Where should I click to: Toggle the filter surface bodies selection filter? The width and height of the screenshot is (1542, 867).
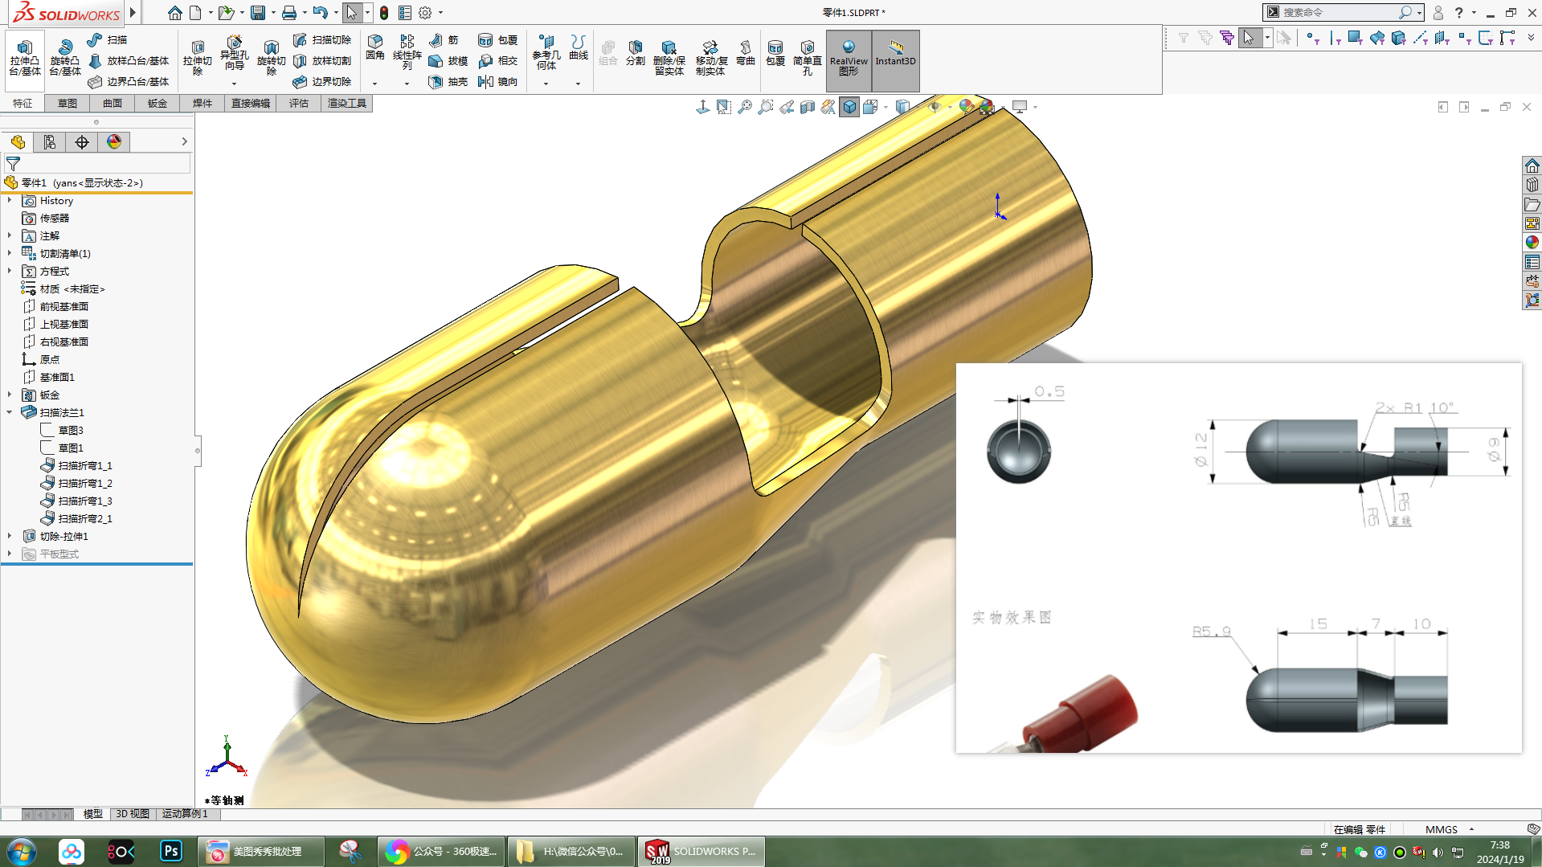tap(1377, 38)
